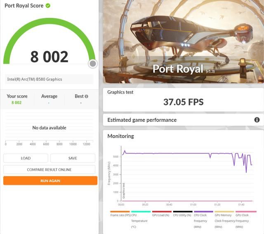264x234 pixels.
Task: Click the Average column label
Action: (x=49, y=96)
